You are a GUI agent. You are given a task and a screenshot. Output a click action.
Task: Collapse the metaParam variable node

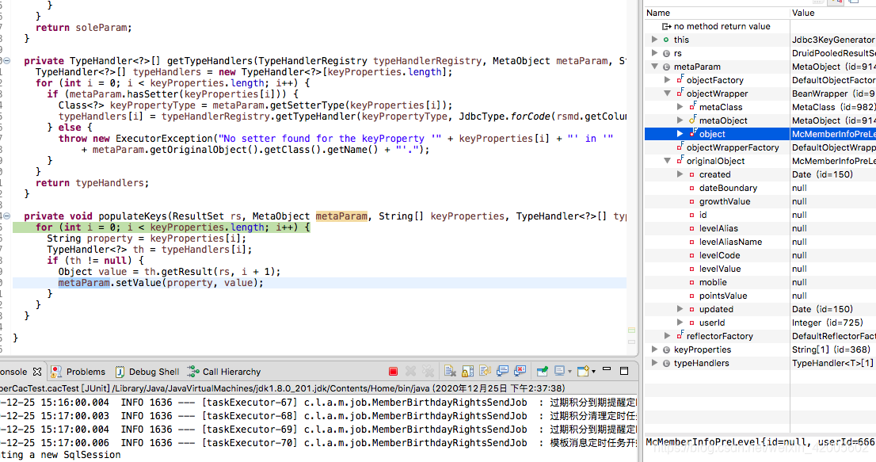click(x=655, y=67)
